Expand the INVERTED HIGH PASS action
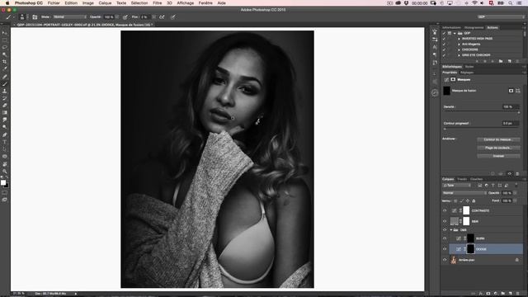This screenshot has width=528, height=297. 459,39
